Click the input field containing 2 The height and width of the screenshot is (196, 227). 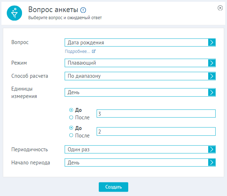click(156, 131)
